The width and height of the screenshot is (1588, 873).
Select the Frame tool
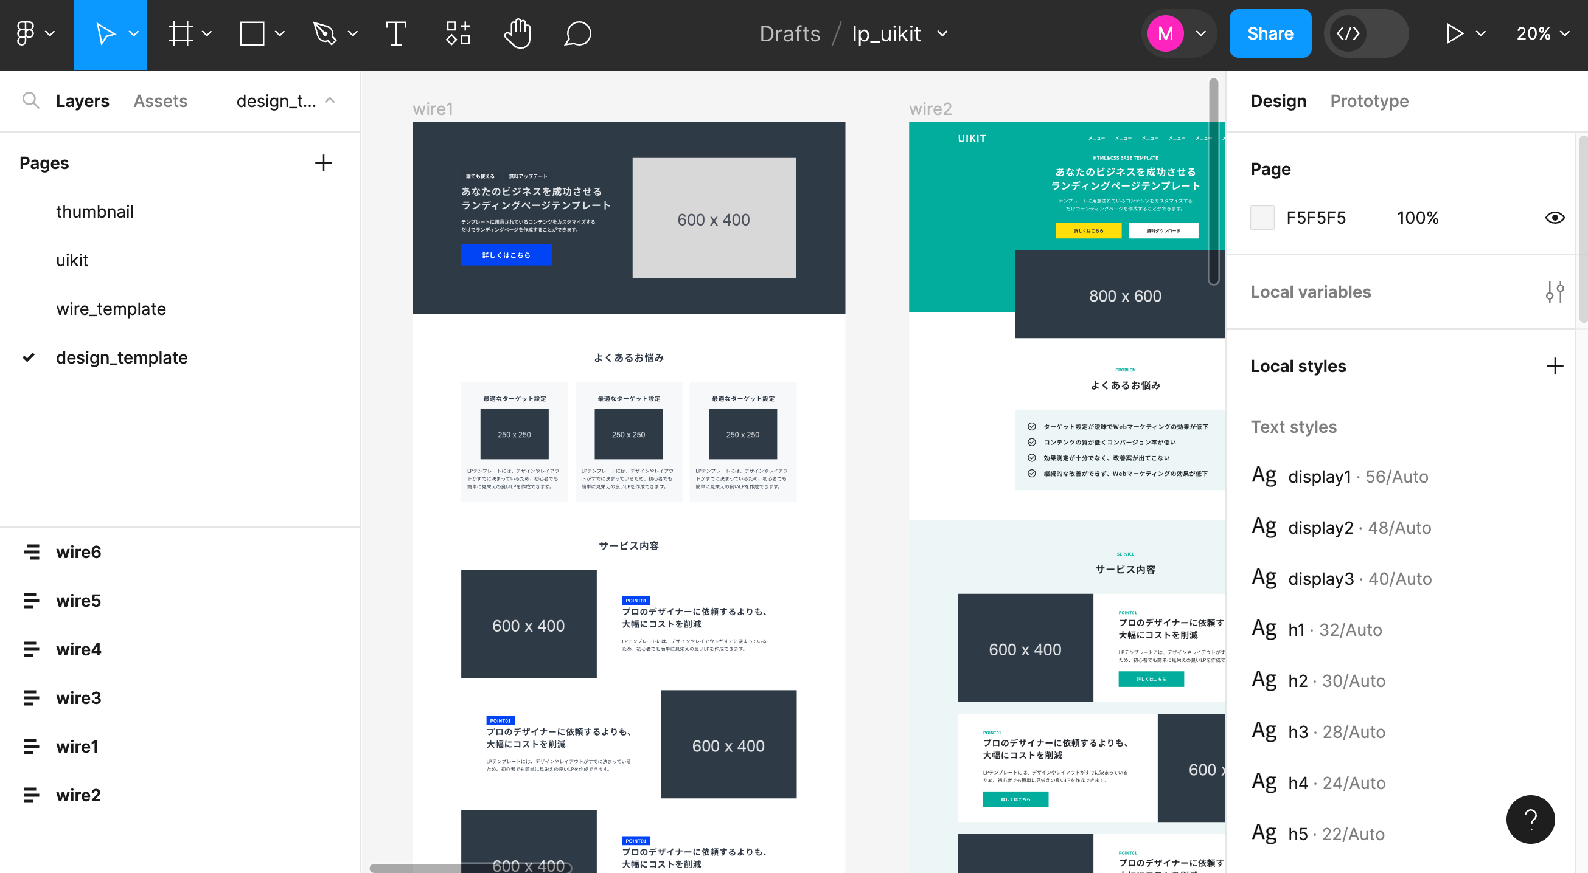(181, 33)
